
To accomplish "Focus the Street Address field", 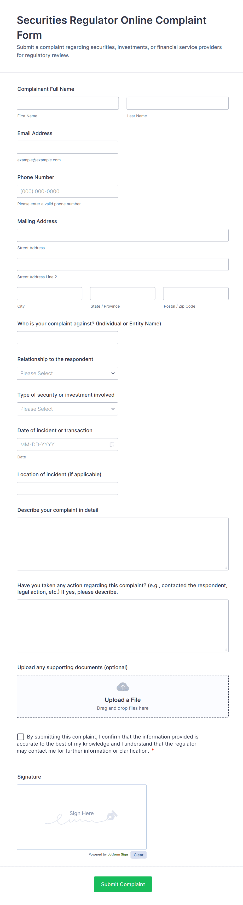I will pos(123,235).
